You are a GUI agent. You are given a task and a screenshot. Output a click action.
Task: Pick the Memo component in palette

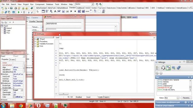click(63, 11)
